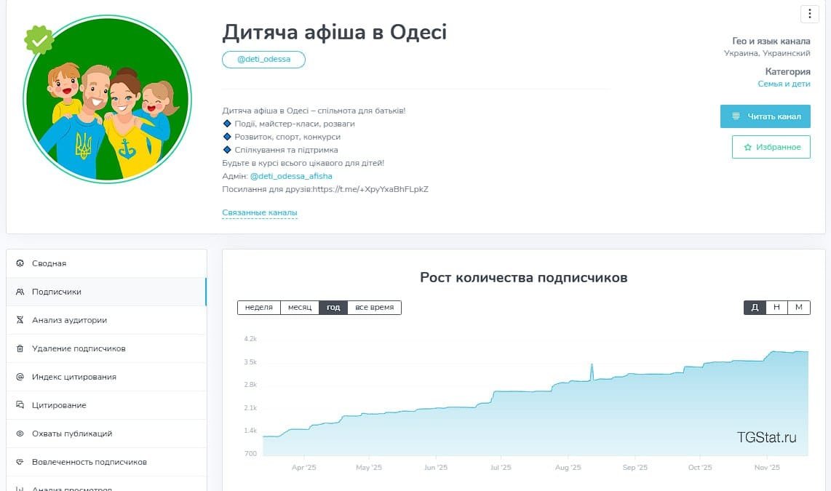Select the Сводная section icon in sidebar
The width and height of the screenshot is (831, 491).
pyautogui.click(x=22, y=263)
